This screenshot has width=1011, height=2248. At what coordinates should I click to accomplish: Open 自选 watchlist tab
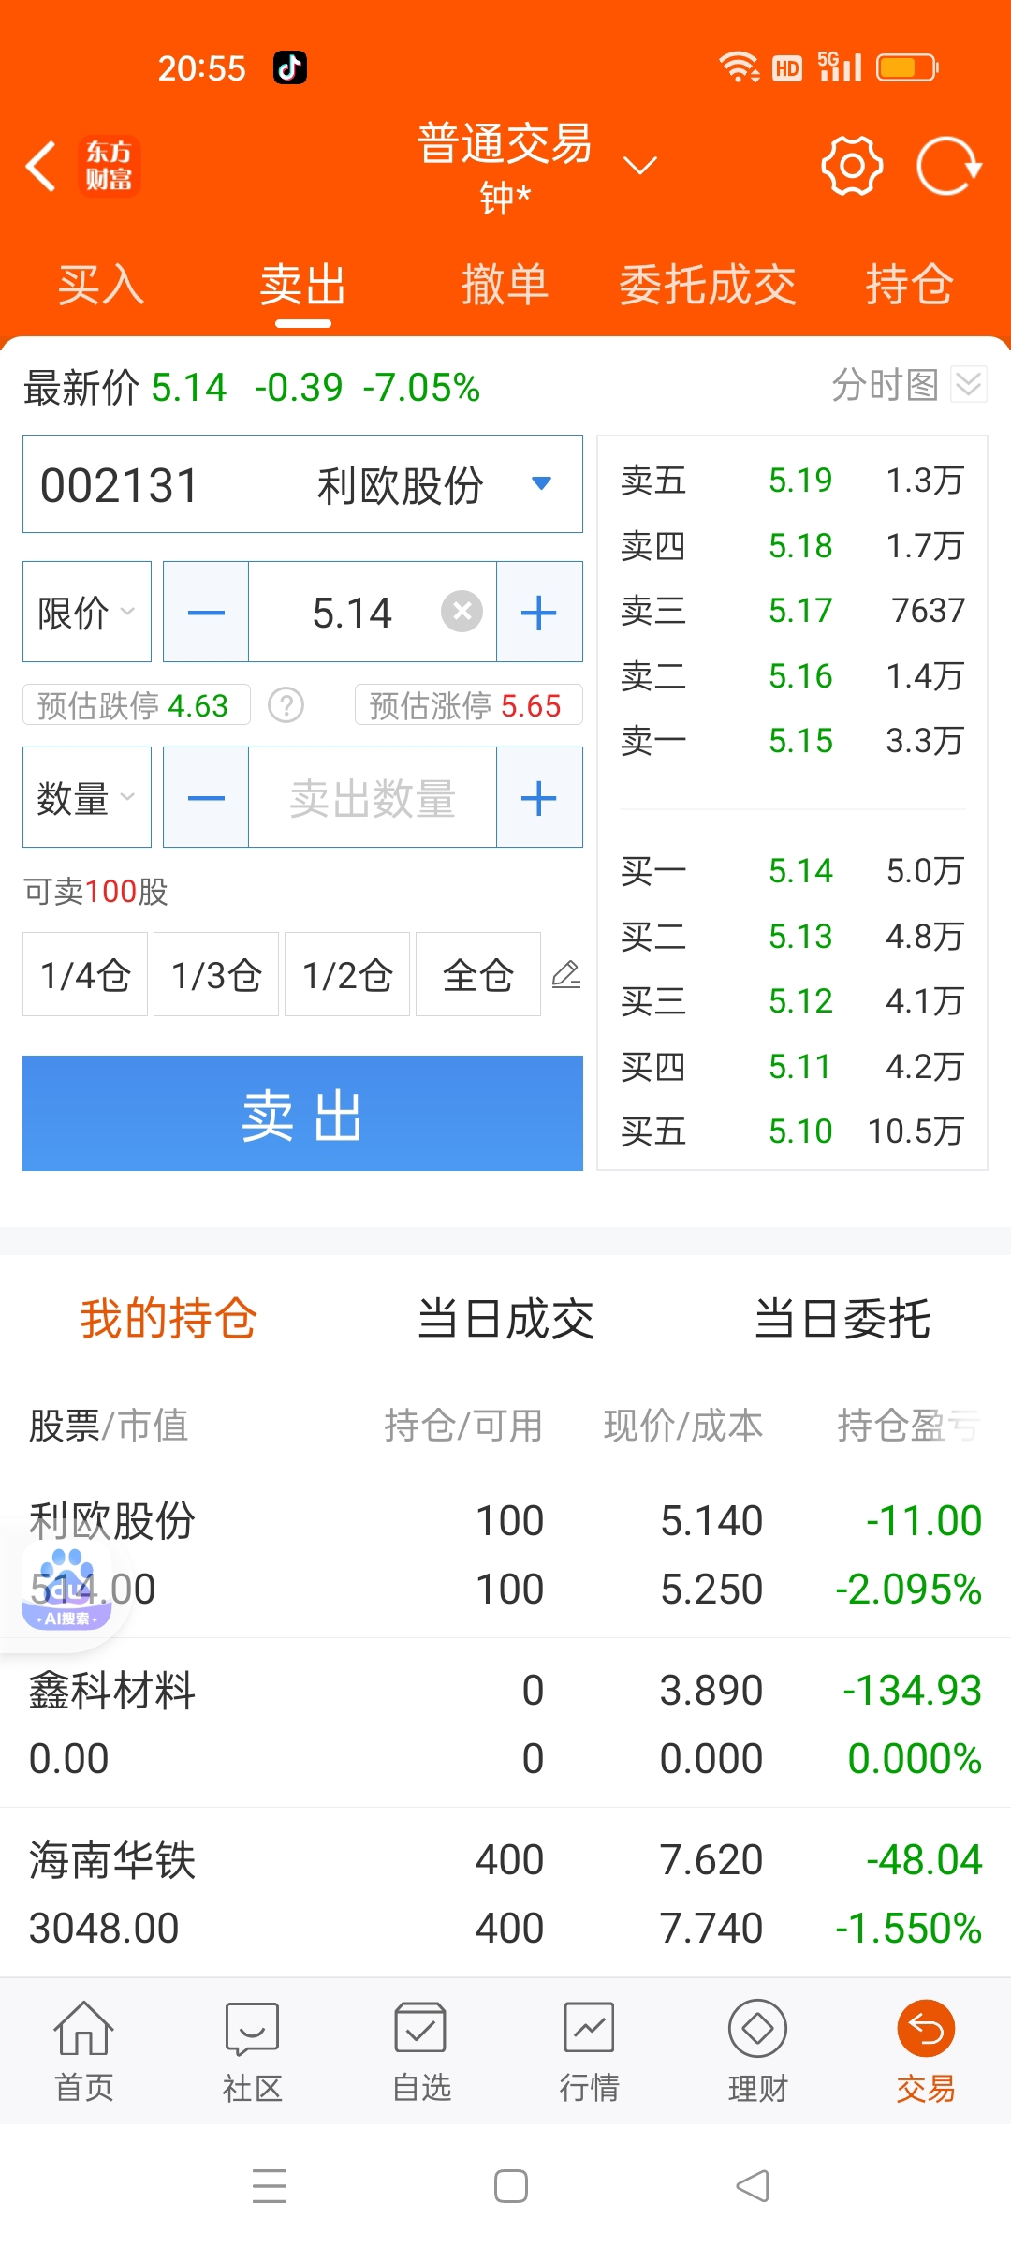tap(421, 2051)
